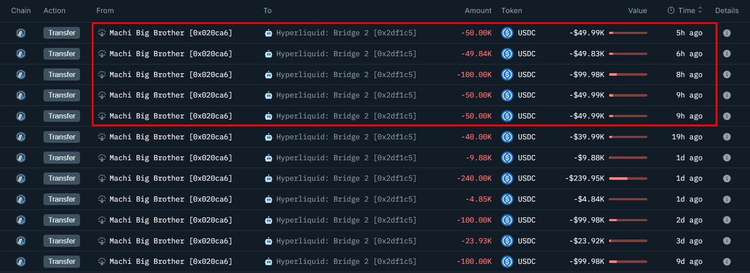Click the clock icon in Time header
Image resolution: width=750 pixels, height=273 pixels.
671,11
